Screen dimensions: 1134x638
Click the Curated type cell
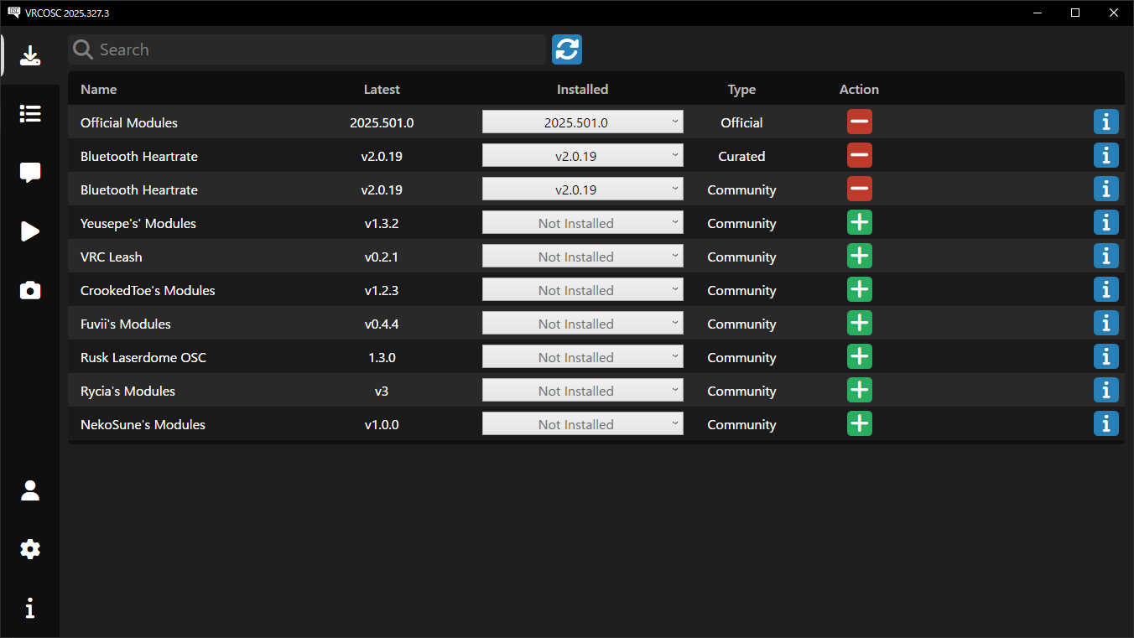(741, 156)
